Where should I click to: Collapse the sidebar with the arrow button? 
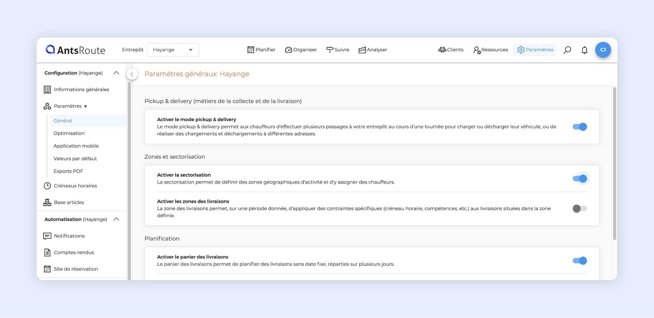point(132,74)
